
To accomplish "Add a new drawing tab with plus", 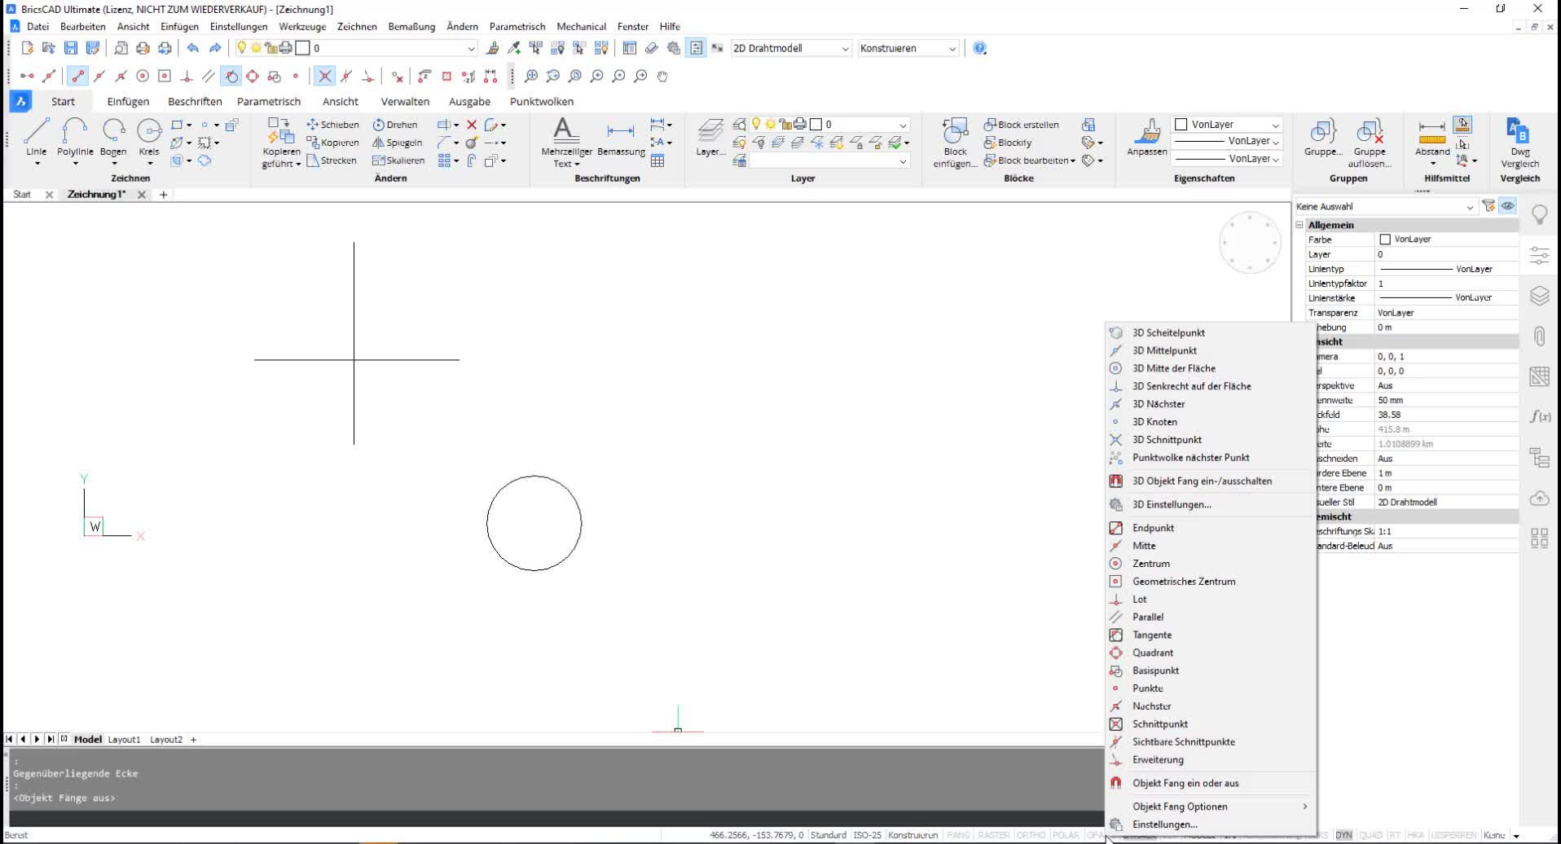I will click(x=164, y=195).
